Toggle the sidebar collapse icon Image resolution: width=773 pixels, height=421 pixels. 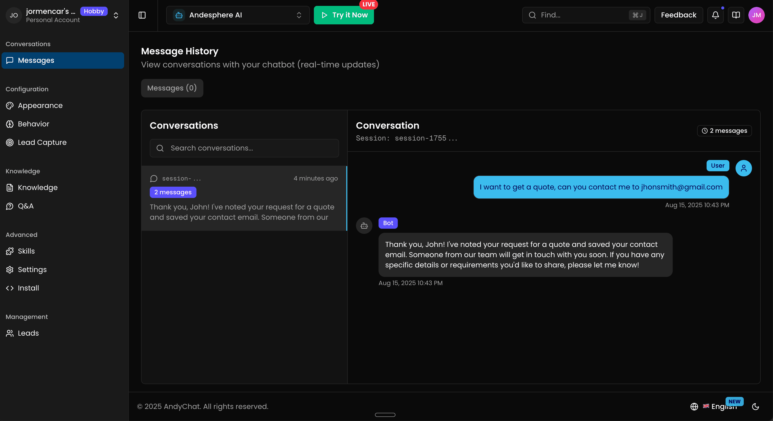point(142,15)
